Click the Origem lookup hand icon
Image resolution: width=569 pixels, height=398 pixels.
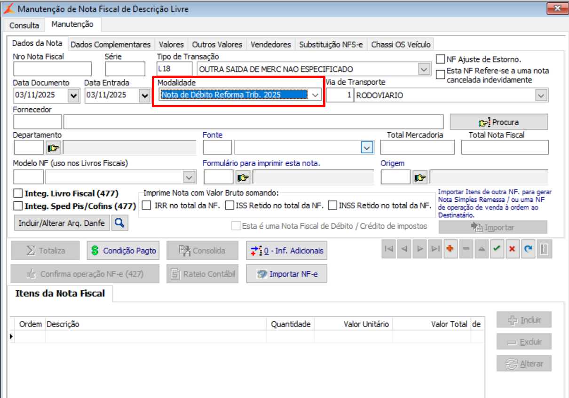coord(420,177)
